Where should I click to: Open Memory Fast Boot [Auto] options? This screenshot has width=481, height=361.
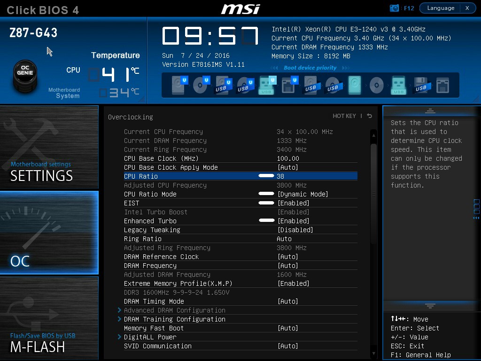(x=288, y=328)
